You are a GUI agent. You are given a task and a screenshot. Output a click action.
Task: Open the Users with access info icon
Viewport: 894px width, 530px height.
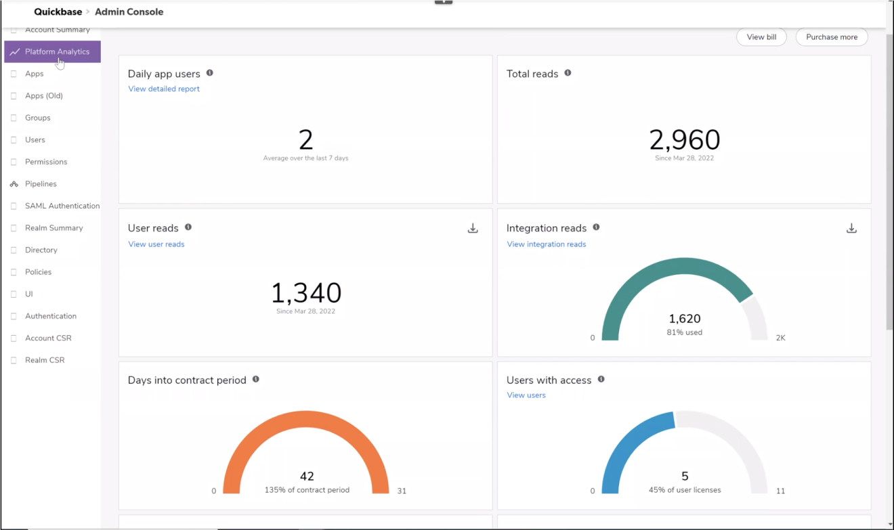click(601, 380)
